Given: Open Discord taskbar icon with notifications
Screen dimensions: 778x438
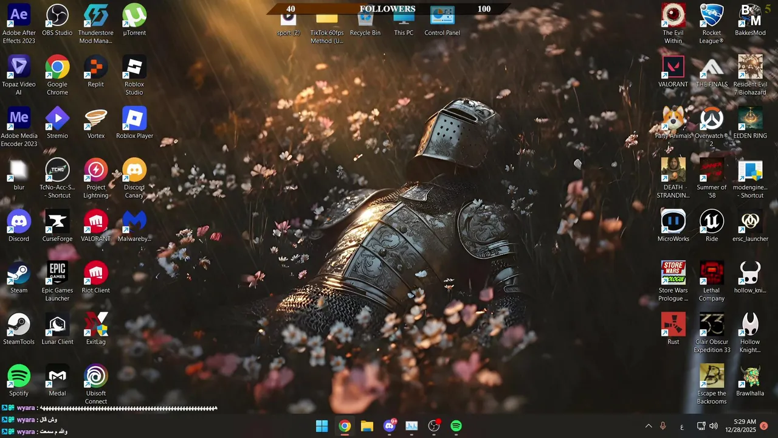Looking at the screenshot, I should (390, 426).
